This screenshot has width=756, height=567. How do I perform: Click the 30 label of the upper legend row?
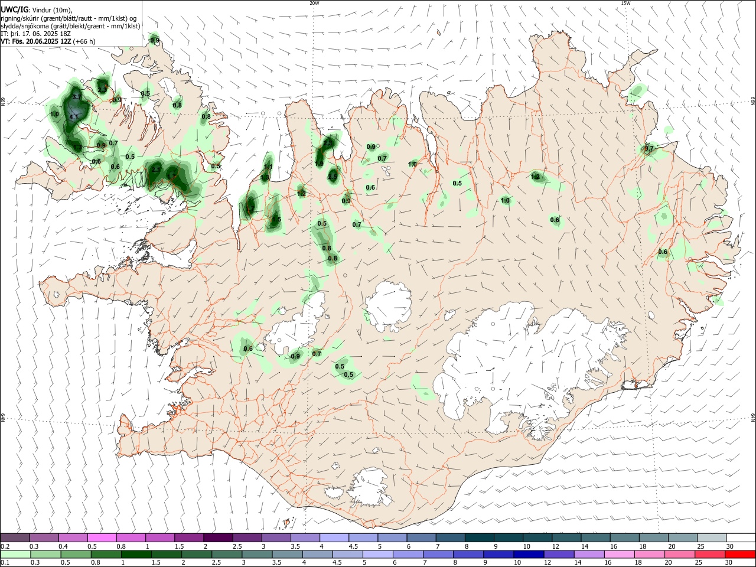[x=730, y=546]
